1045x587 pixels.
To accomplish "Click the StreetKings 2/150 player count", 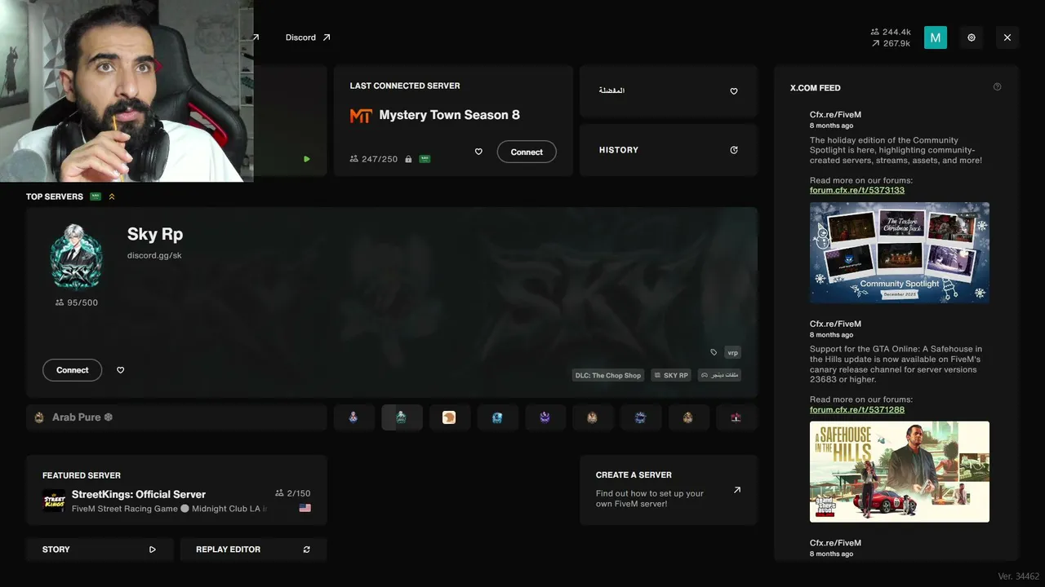I will pos(293,493).
